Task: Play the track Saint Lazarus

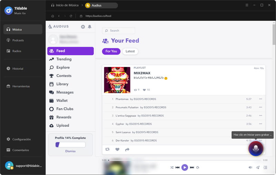Action: [x=123, y=132]
